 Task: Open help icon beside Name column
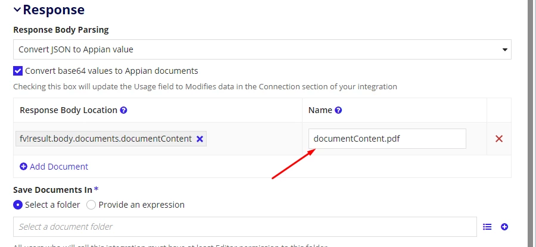(x=338, y=110)
